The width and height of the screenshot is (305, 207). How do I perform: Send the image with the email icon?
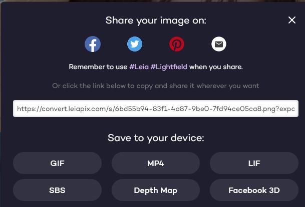pyautogui.click(x=219, y=44)
